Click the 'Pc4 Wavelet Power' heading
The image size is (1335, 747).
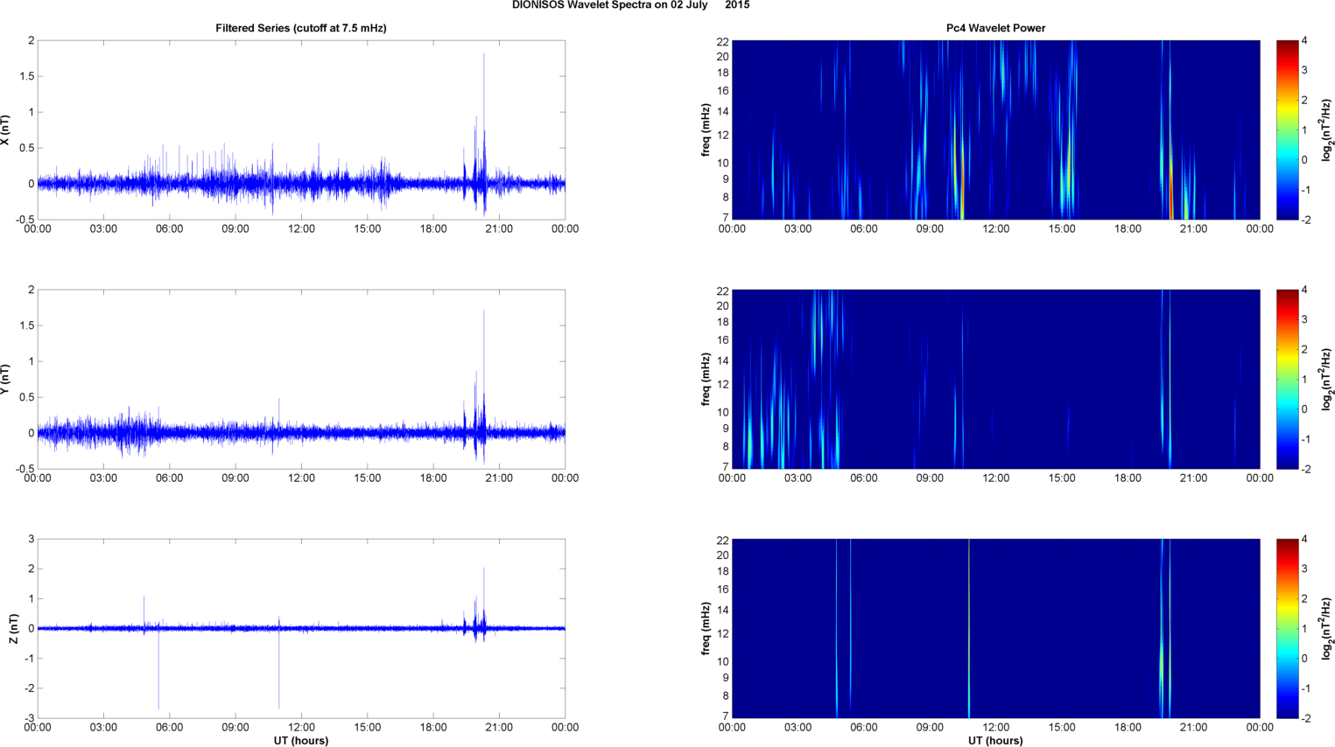point(996,28)
